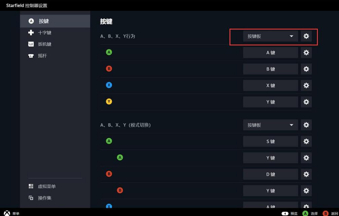Click the gear icon beside D 键
Screen dimensions: 339x216
pyautogui.click(x=306, y=174)
